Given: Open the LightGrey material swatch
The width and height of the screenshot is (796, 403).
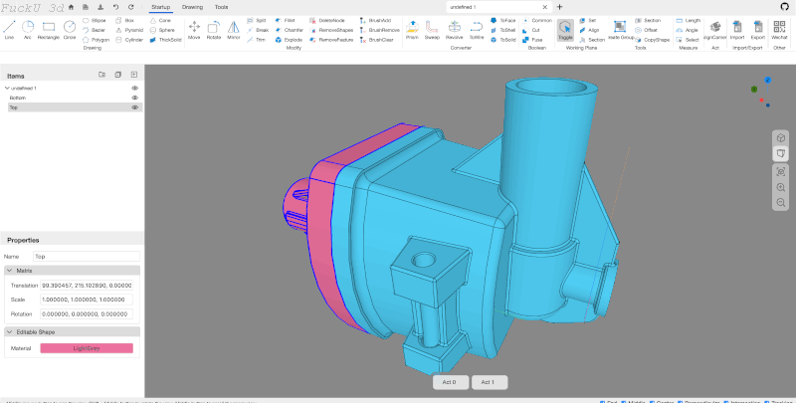Looking at the screenshot, I should tap(87, 348).
